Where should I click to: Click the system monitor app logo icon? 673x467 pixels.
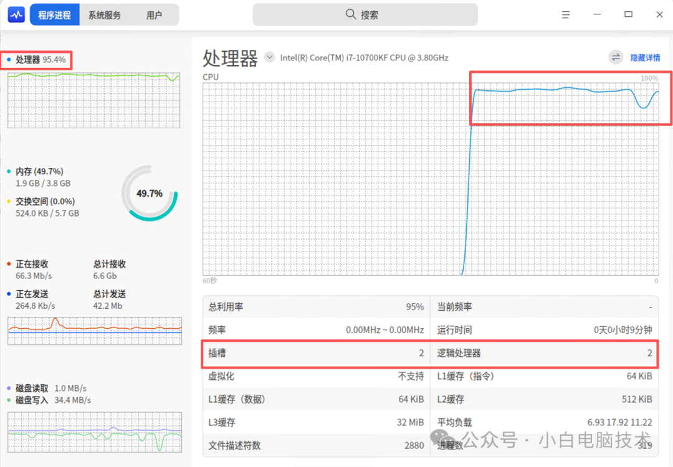pyautogui.click(x=16, y=14)
